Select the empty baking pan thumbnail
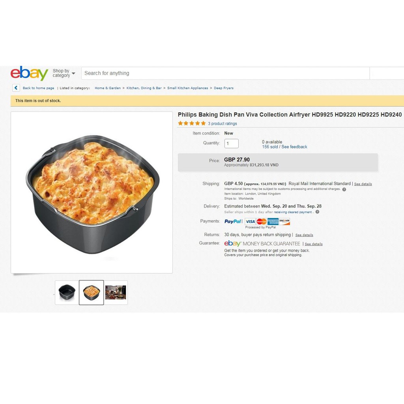 pos(67,292)
